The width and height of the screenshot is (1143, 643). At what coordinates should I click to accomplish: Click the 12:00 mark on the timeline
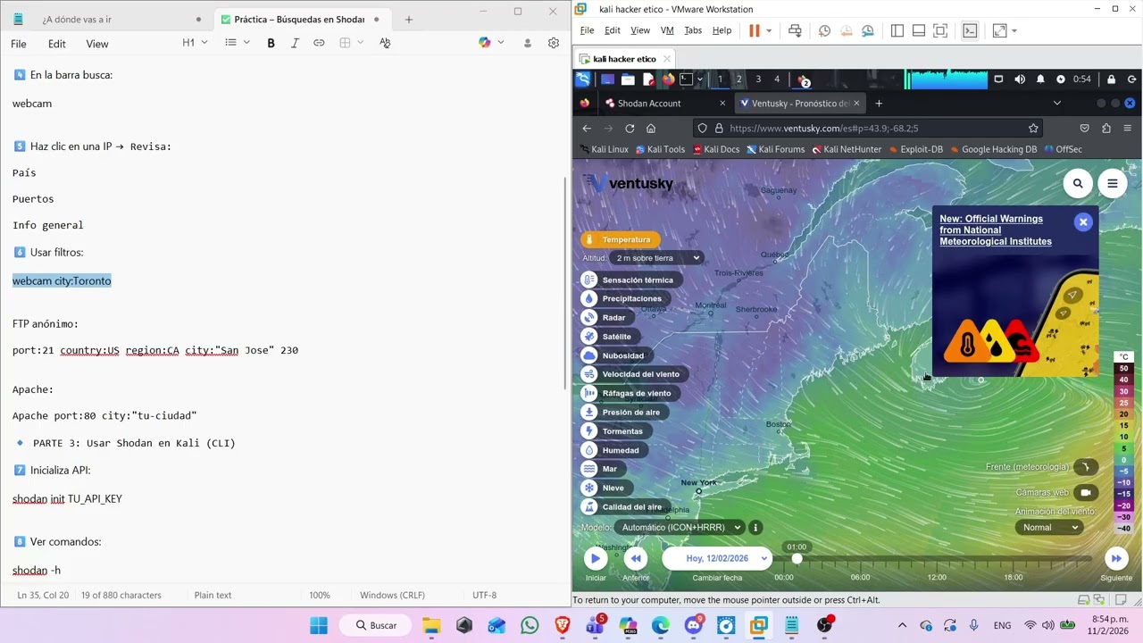pyautogui.click(x=937, y=577)
